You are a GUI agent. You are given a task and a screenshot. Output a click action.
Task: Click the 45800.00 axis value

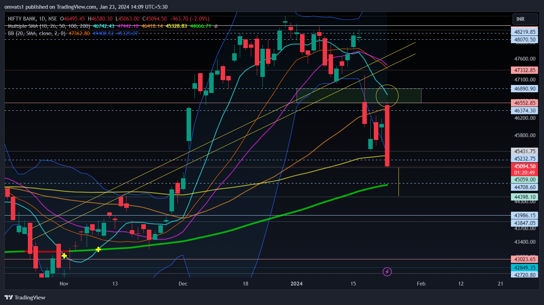[x=525, y=135]
